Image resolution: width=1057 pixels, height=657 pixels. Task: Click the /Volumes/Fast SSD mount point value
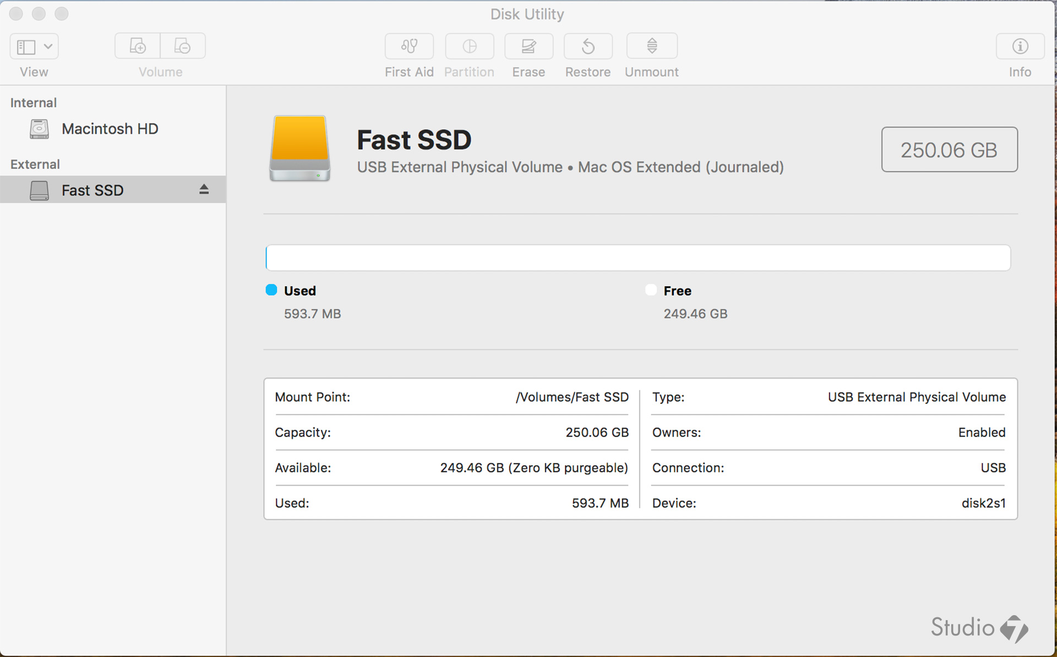[572, 397]
